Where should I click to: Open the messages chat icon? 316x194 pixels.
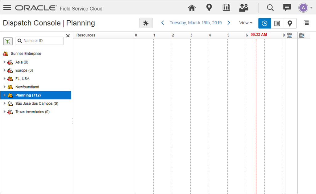[x=287, y=8]
